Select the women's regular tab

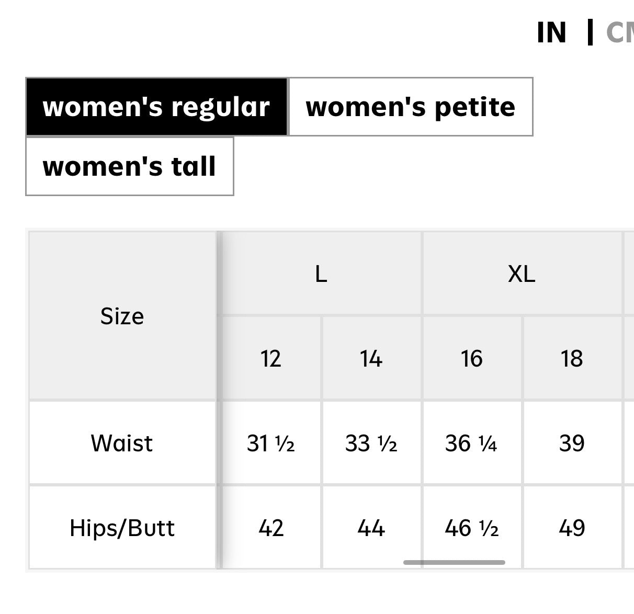156,107
